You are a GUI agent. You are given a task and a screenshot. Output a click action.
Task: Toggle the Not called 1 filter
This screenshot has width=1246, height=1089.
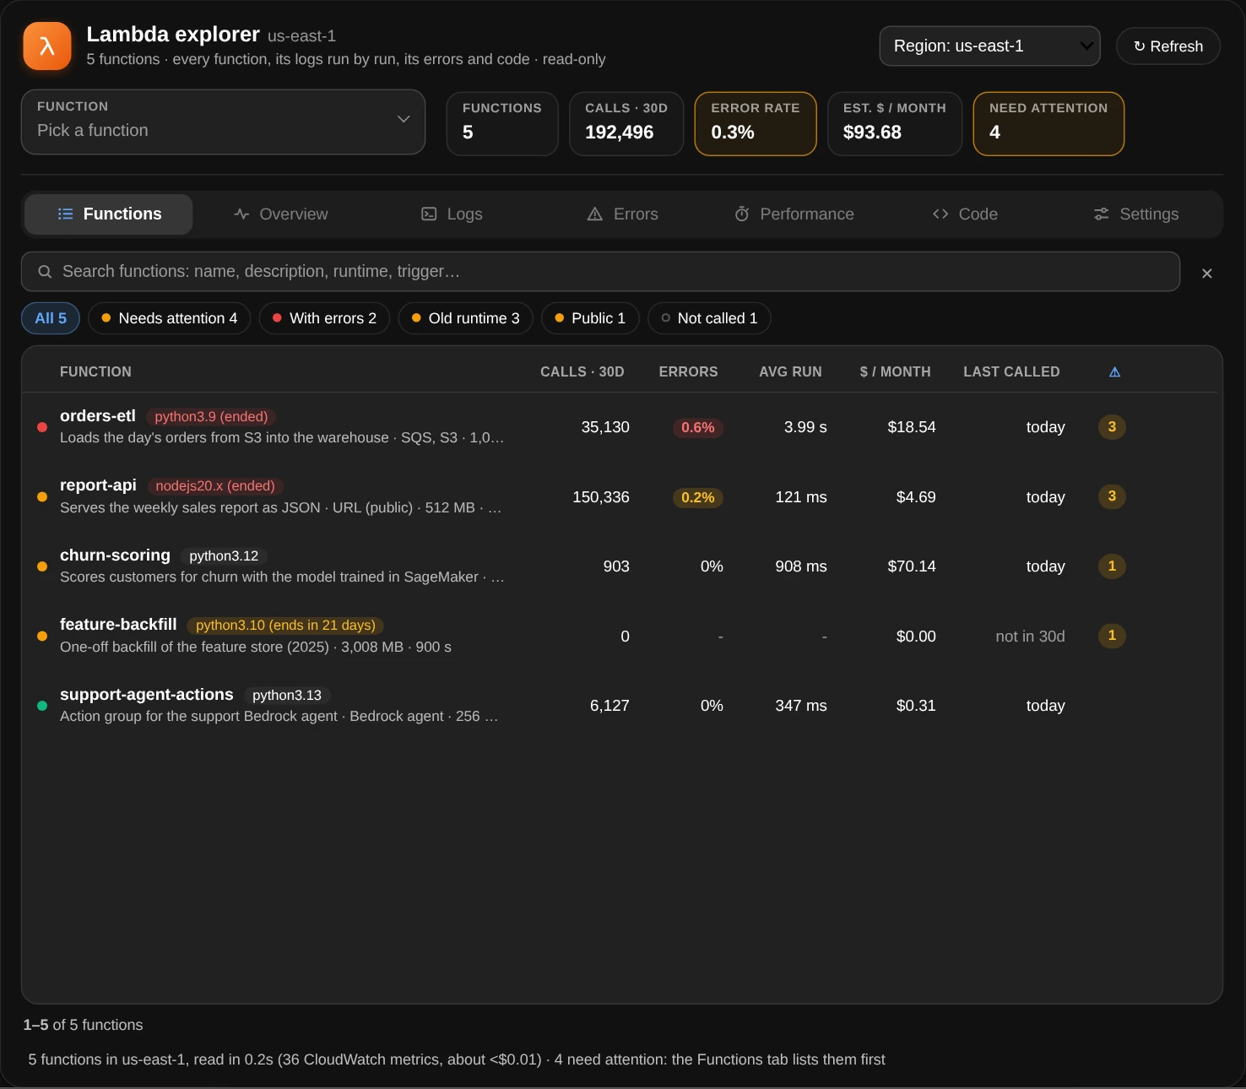pos(709,318)
